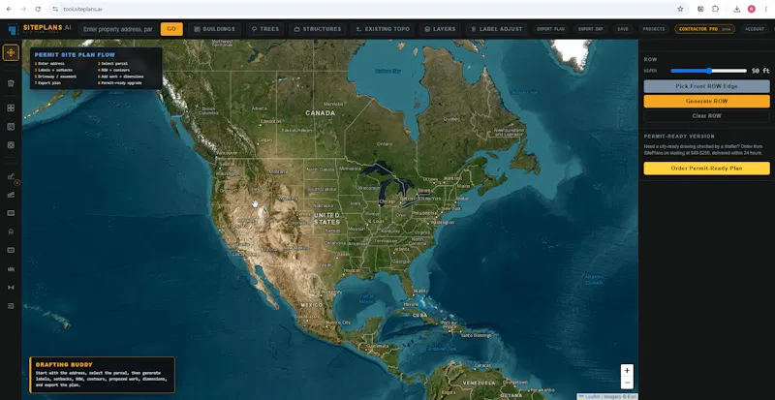Click Clear ROW
Screen dimensions: 775x400
tap(706, 115)
